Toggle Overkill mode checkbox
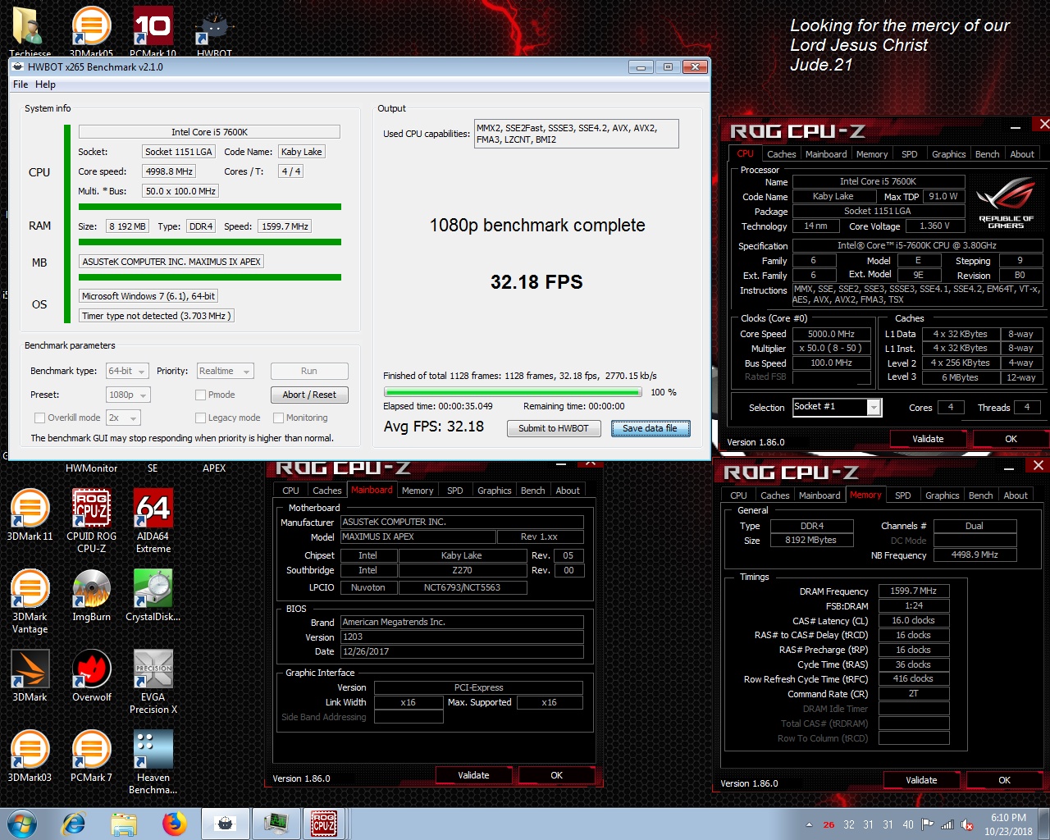 (x=39, y=418)
